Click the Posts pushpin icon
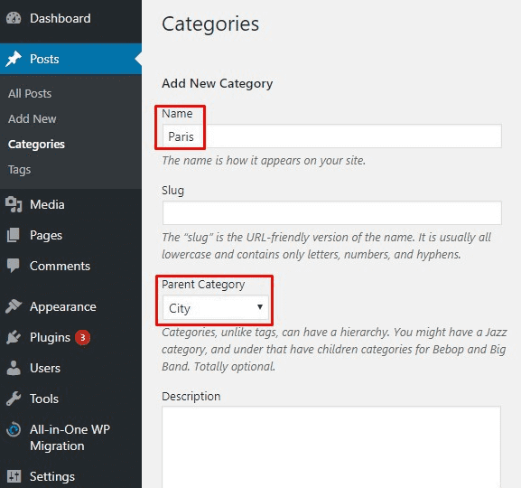This screenshot has height=488, width=521. click(14, 59)
